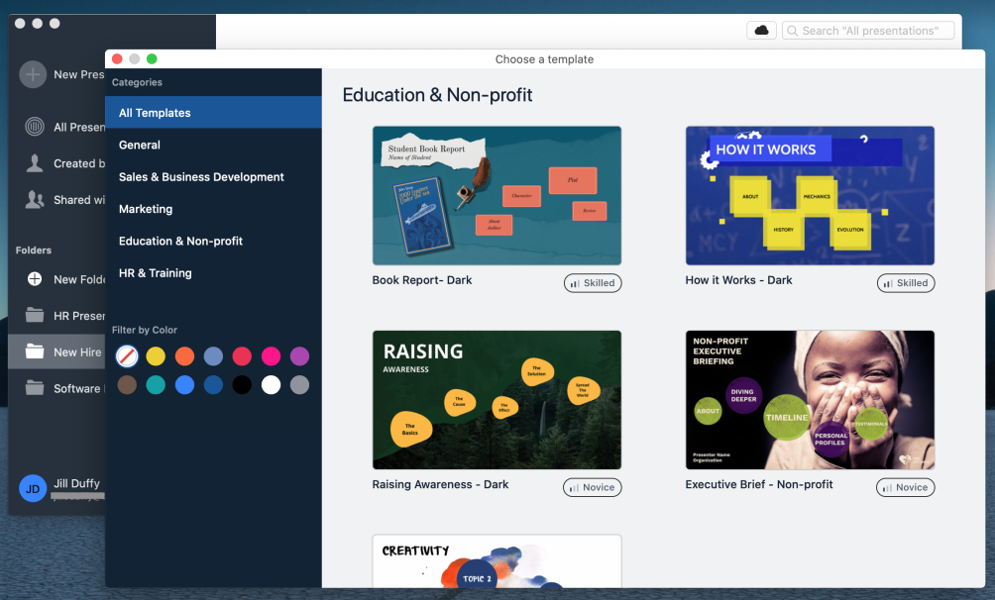This screenshot has width=995, height=600.
Task: Click the All Presentations circle icon
Action: pos(35,127)
